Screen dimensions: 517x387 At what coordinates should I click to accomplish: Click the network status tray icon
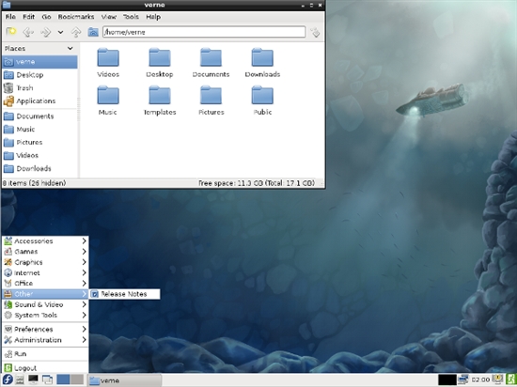click(x=462, y=379)
